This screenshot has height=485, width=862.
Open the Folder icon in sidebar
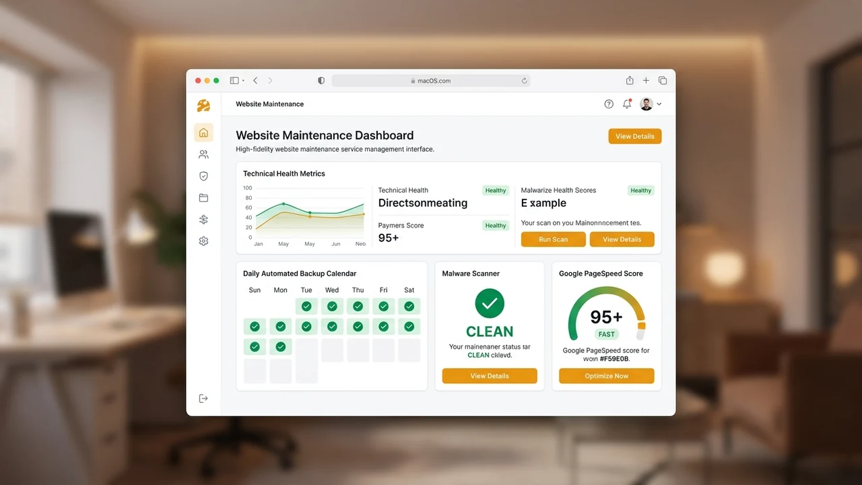[203, 198]
